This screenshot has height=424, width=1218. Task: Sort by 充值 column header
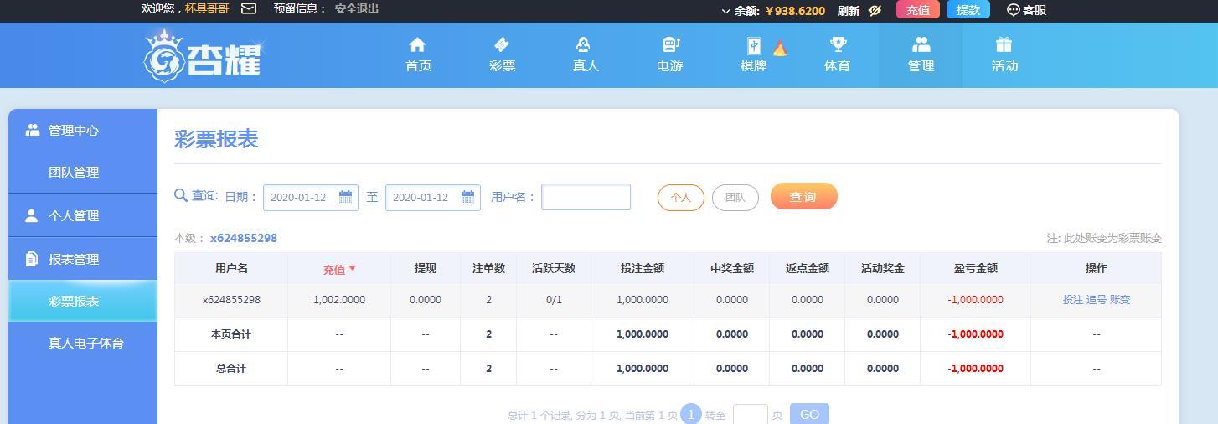click(339, 269)
